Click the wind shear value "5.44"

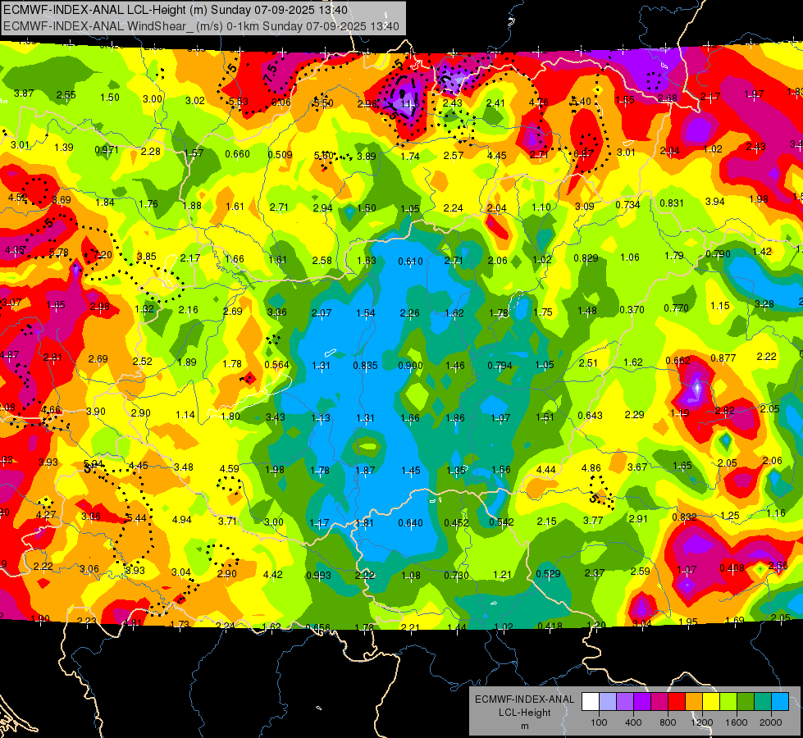pyautogui.click(x=137, y=517)
